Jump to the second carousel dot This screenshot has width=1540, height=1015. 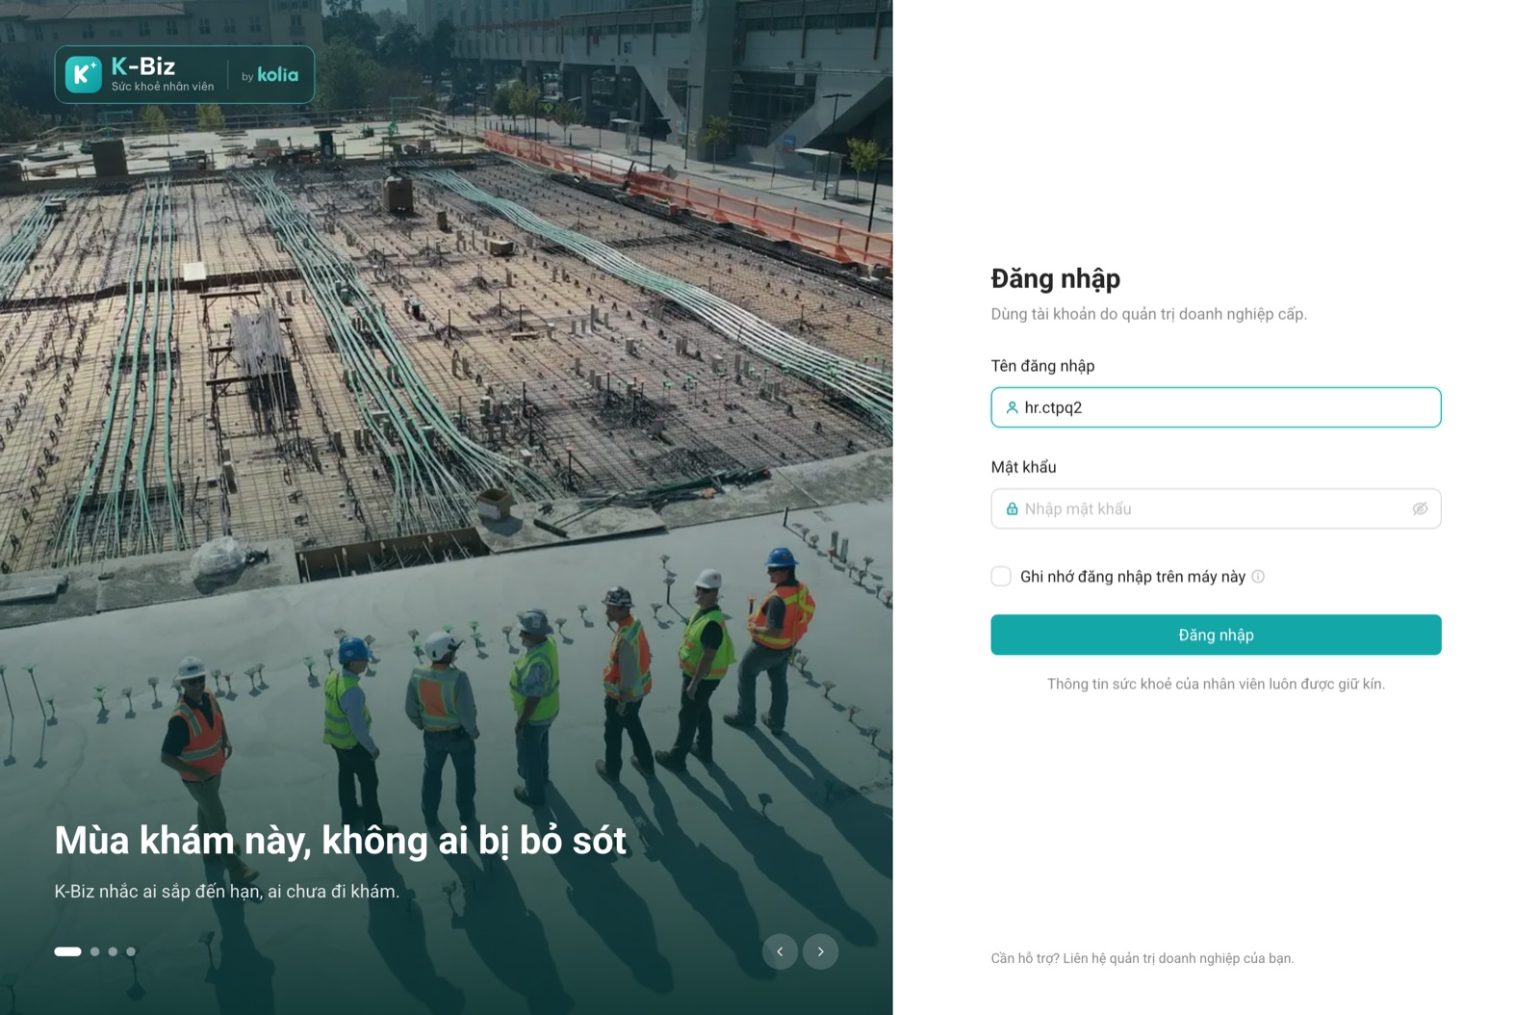pyautogui.click(x=94, y=951)
